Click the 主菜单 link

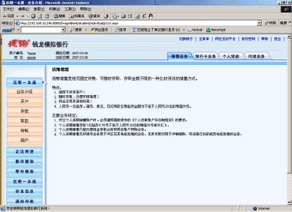[x=204, y=39]
